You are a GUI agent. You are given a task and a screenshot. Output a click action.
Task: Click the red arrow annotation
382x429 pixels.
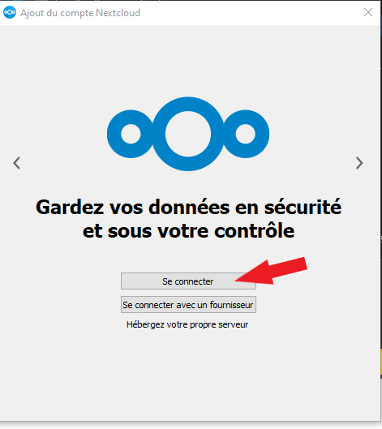[271, 271]
